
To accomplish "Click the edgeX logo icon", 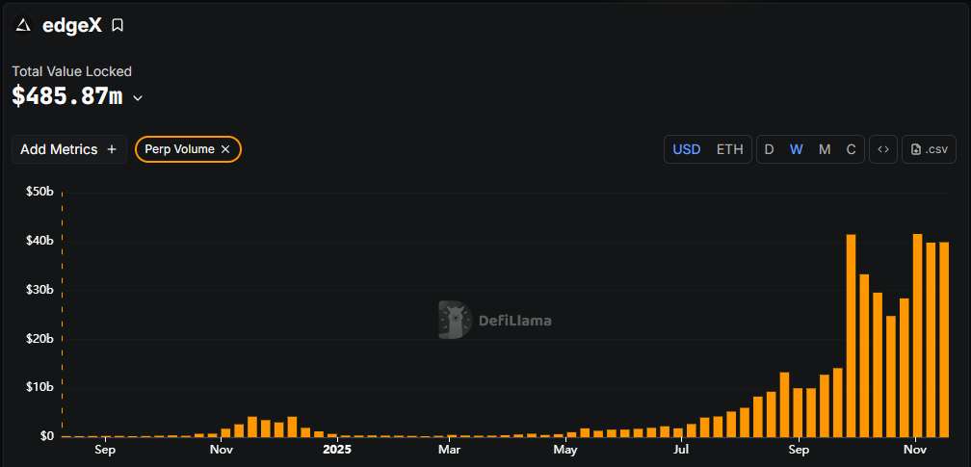I will (x=23, y=25).
